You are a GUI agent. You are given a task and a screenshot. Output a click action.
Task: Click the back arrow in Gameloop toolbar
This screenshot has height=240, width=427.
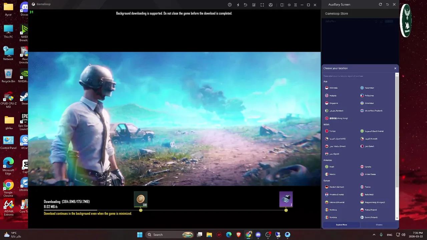(x=246, y=5)
